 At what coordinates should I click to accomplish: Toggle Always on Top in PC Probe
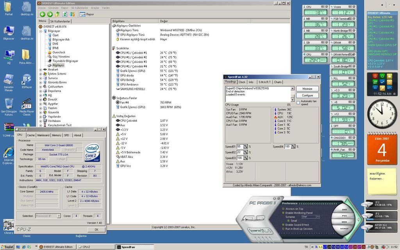(283, 209)
